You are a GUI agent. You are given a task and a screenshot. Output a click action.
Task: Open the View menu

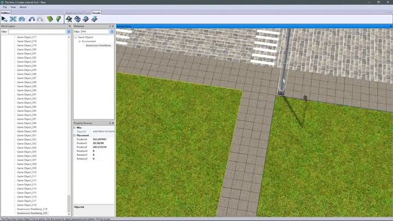click(13, 7)
